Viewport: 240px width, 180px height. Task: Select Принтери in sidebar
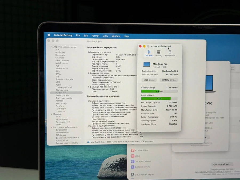click(61, 109)
